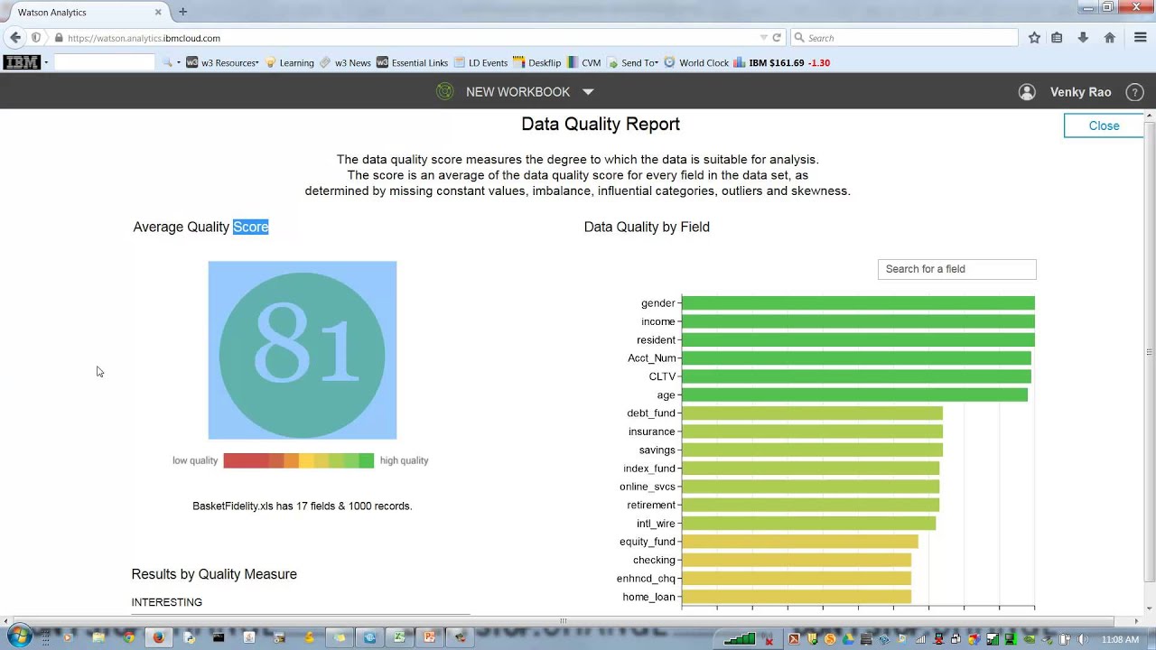Click the home_loan quality bar
The image size is (1156, 650).
pos(797,597)
